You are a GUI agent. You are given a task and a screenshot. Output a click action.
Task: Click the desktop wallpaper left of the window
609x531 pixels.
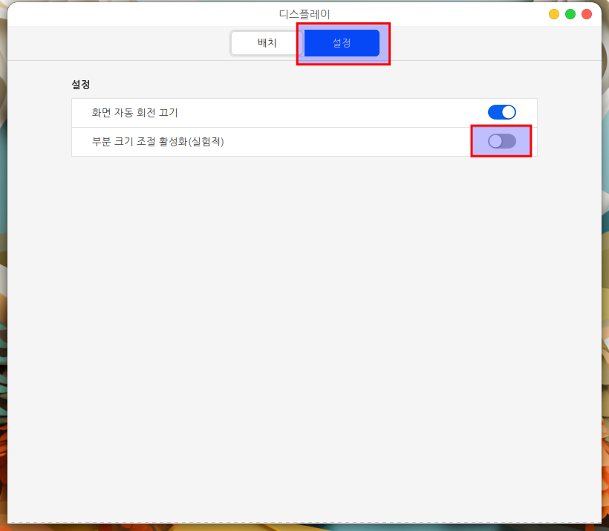tap(3, 297)
